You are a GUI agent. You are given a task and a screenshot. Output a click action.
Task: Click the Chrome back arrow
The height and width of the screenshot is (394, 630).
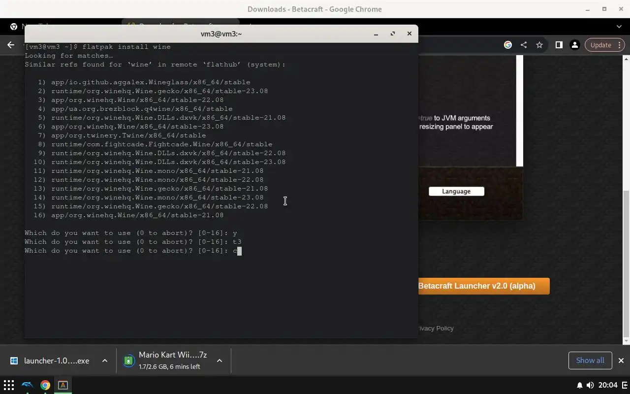pos(11,45)
